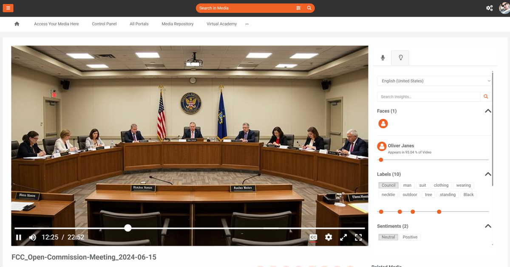Select the lightbulb insights tab
This screenshot has height=267, width=510.
coord(400,58)
